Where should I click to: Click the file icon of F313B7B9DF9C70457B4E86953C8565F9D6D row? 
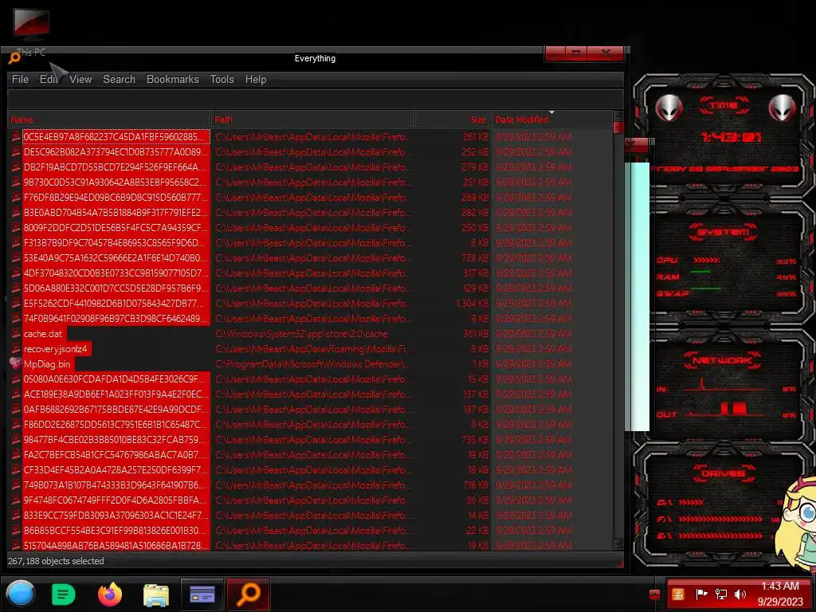[16, 242]
